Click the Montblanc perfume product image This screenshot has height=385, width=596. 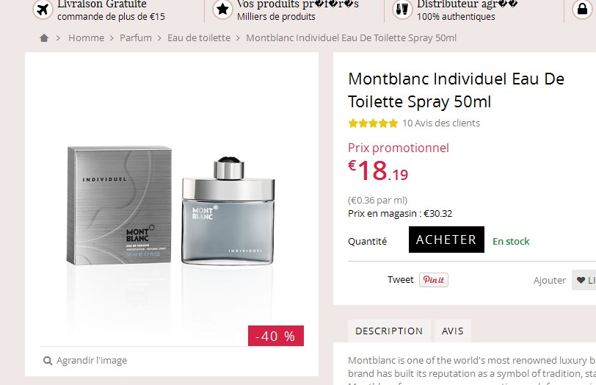(x=172, y=211)
